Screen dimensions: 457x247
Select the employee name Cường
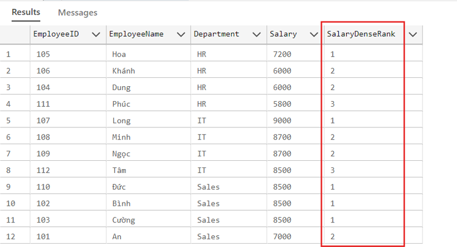(148, 220)
